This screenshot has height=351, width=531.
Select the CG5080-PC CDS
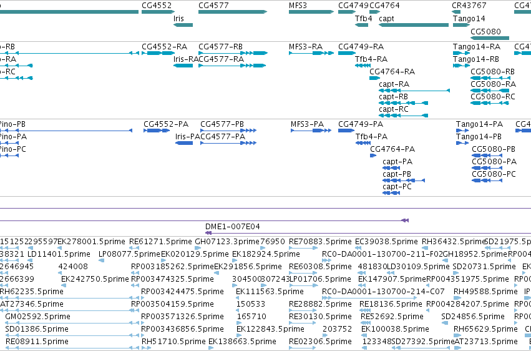[x=487, y=180]
